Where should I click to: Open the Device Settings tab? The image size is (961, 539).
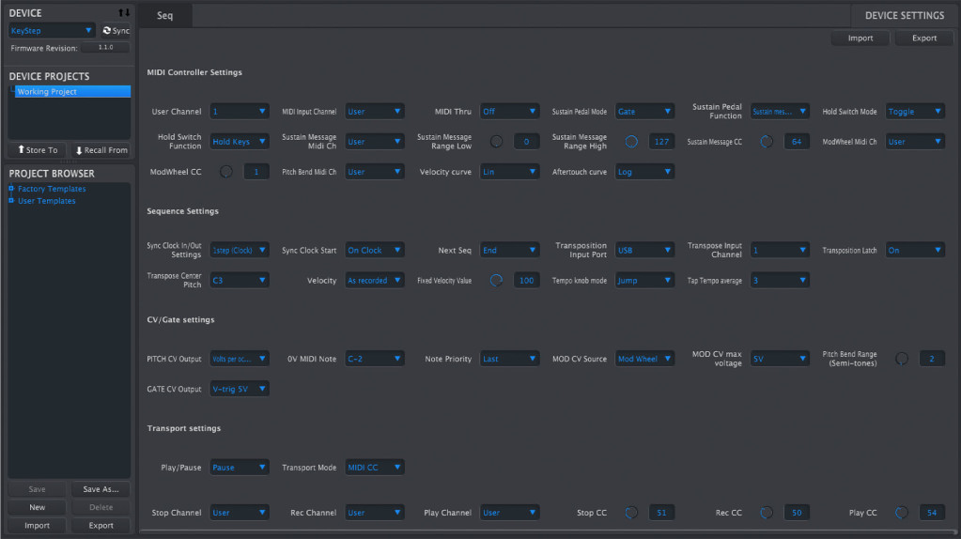(904, 15)
